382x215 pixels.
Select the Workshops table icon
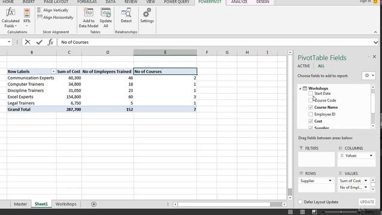click(x=305, y=88)
